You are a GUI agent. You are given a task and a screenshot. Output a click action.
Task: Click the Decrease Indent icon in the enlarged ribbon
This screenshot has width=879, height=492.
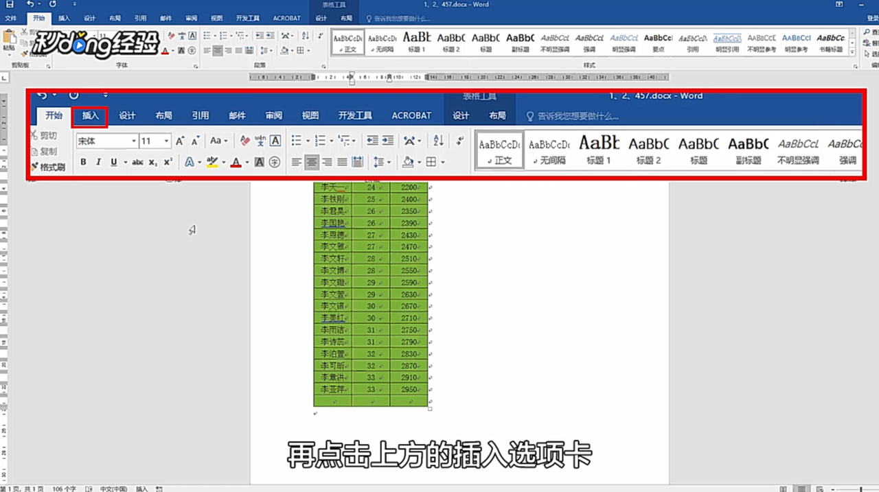pyautogui.click(x=372, y=141)
